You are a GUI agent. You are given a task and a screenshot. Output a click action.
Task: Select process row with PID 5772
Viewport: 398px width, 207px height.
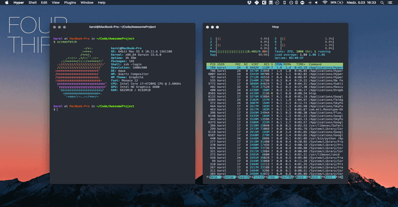(x=275, y=83)
